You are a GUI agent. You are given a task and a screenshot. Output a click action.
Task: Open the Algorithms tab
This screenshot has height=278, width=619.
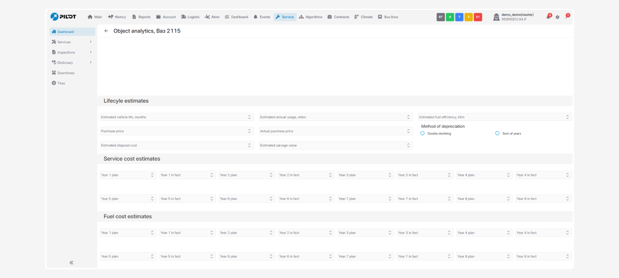tap(311, 17)
